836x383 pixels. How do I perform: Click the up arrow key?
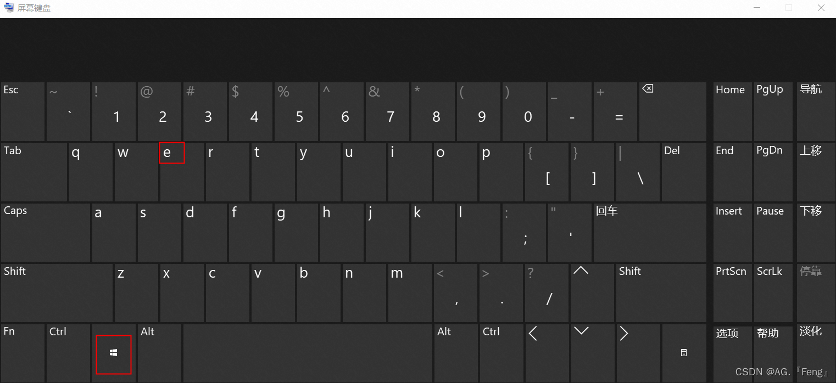pyautogui.click(x=592, y=292)
